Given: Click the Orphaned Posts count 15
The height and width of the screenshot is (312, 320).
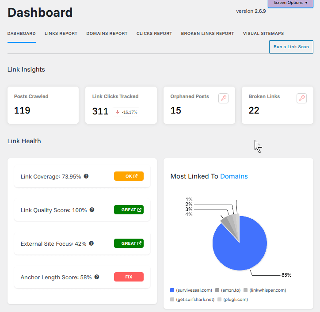Looking at the screenshot, I should pos(176,110).
